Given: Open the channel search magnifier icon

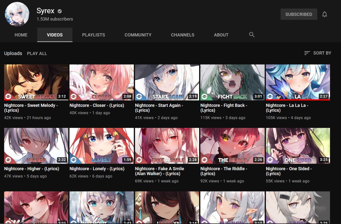Looking at the screenshot, I should (252, 35).
